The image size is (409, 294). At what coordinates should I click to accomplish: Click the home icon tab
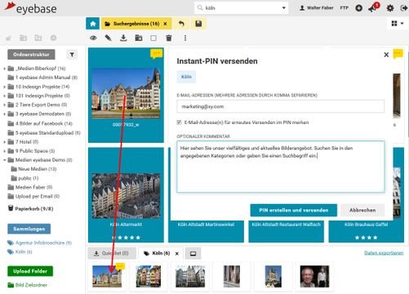pos(93,24)
